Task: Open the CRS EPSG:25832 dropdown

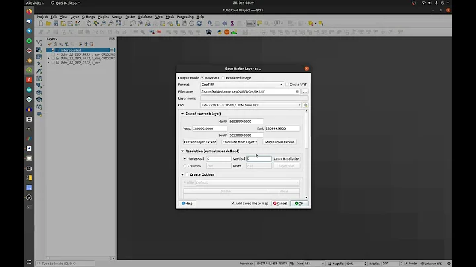Action: click(251, 105)
